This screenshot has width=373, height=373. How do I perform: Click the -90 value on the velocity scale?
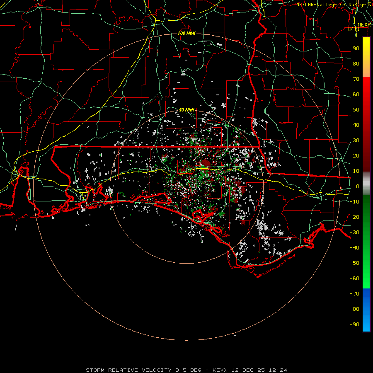pos(354,324)
